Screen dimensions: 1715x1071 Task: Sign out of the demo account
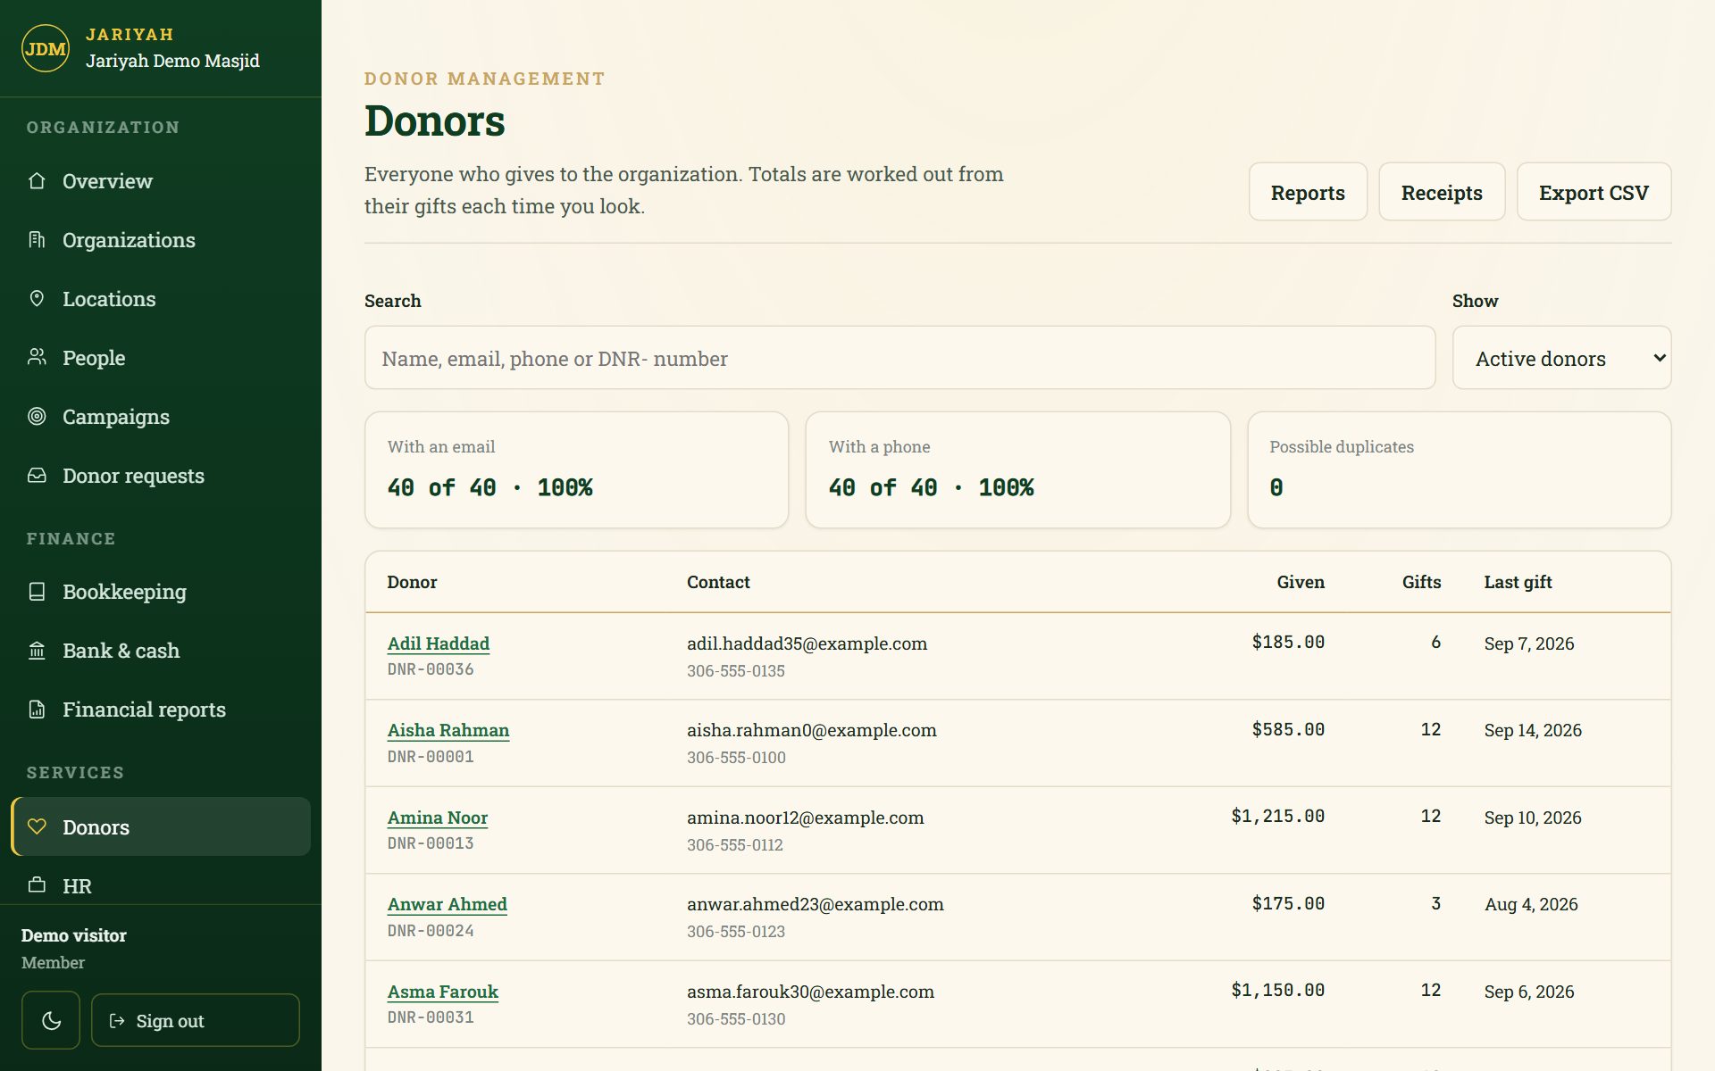point(196,1020)
